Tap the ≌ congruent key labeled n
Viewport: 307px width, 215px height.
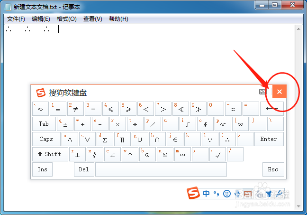[x=165, y=154]
